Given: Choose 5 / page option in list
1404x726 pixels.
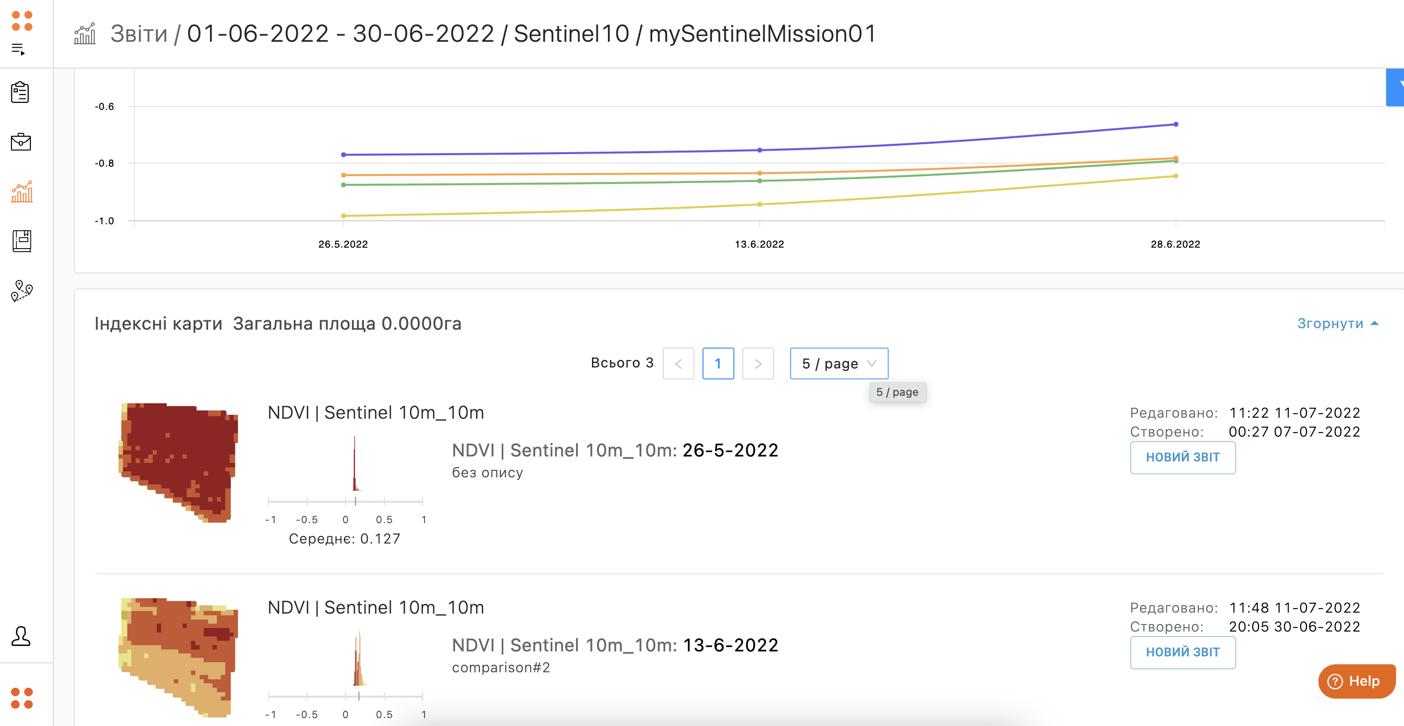Looking at the screenshot, I should coord(897,392).
